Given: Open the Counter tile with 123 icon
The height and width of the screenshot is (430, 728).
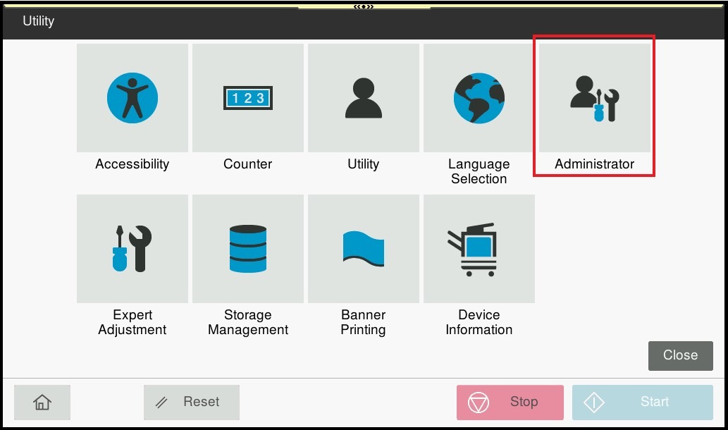Looking at the screenshot, I should coord(248,98).
